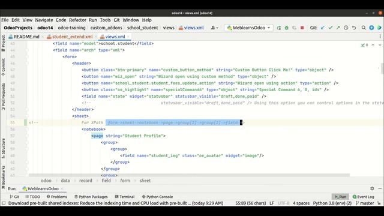Image resolution: width=384 pixels, height=216 pixels.
Task: Click OdooProjects in navigation bar
Action: [x=18, y=28]
